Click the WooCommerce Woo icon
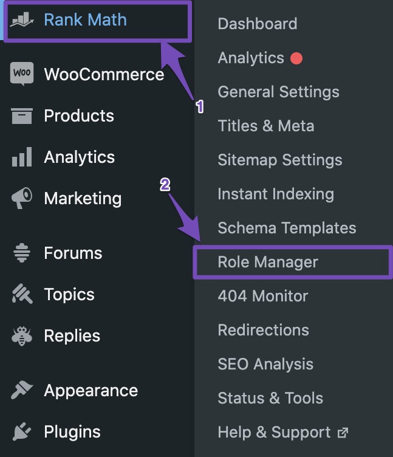 tap(22, 74)
